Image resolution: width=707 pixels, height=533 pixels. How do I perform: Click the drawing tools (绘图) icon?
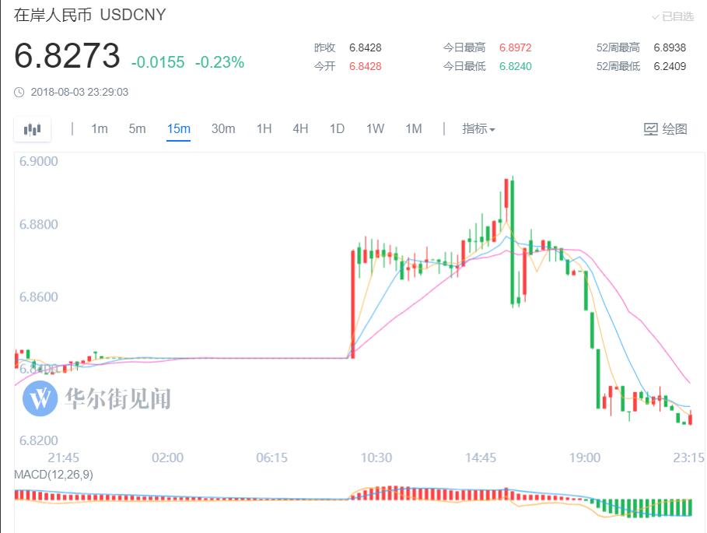point(651,129)
